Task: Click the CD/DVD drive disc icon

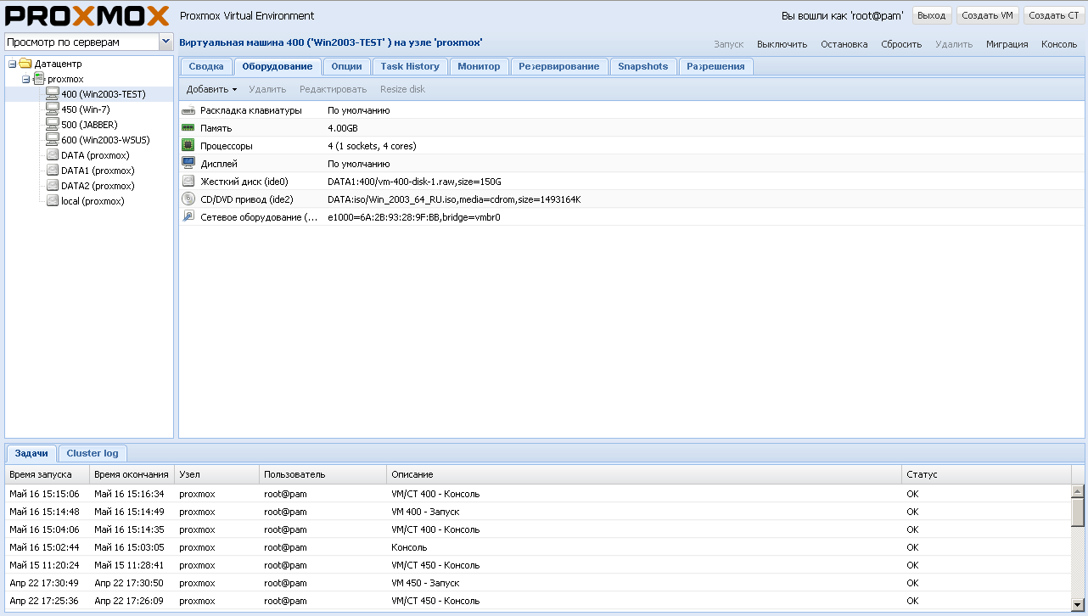Action: (x=188, y=199)
